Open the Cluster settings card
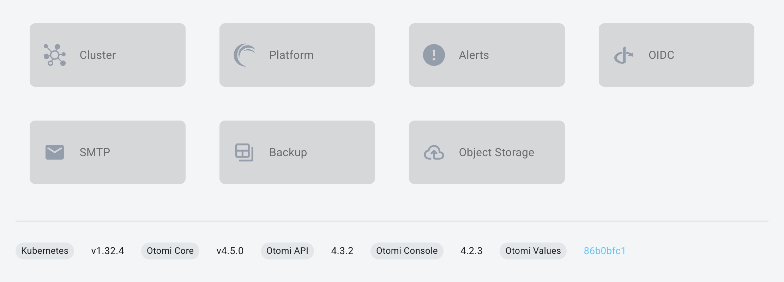Viewport: 784px width, 282px height. [107, 55]
